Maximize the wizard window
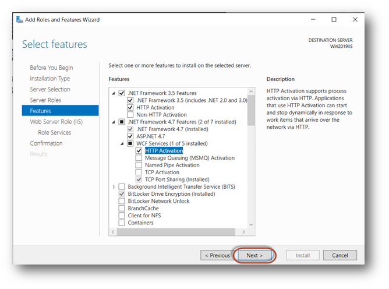The width and height of the screenshot is (389, 289). [x=334, y=19]
